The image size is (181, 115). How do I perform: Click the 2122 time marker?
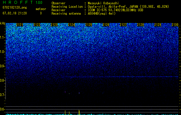(x=37, y=25)
